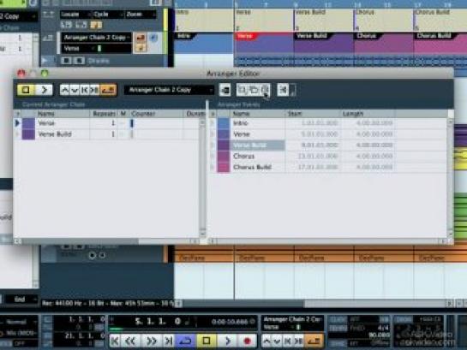Click the Play button in Arranger Editor toolbar
The height and width of the screenshot is (350, 467).
tap(44, 90)
